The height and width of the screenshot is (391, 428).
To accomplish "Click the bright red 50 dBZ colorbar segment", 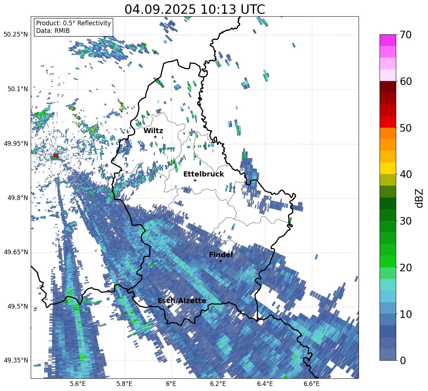I will [388, 122].
